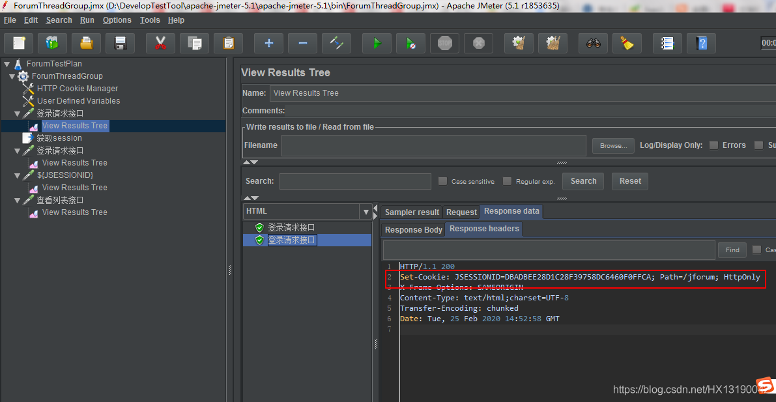The height and width of the screenshot is (402, 776).
Task: Click the Cut scissors icon
Action: pos(160,43)
